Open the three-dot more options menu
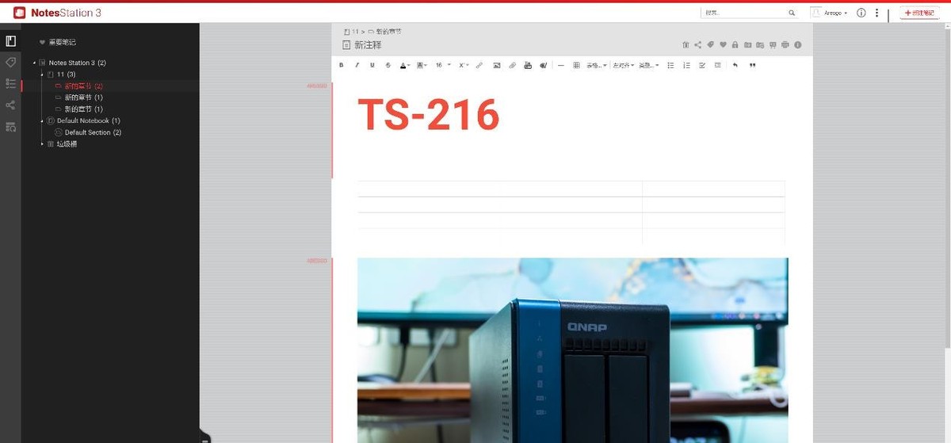 point(877,13)
